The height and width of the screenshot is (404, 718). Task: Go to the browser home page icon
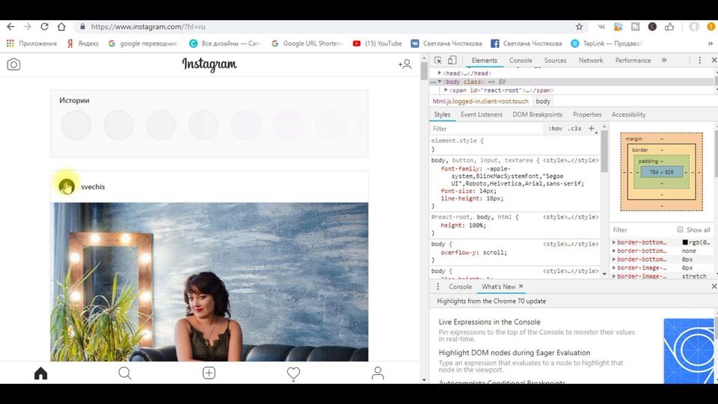tap(61, 27)
